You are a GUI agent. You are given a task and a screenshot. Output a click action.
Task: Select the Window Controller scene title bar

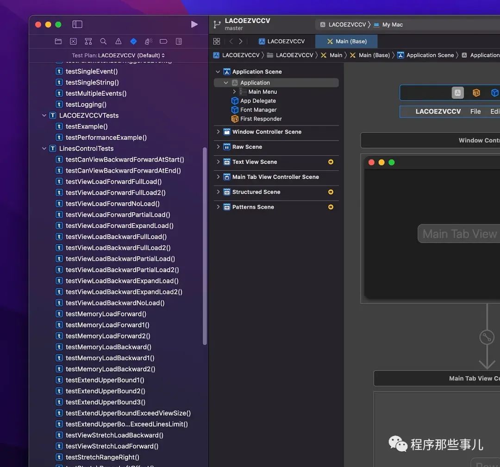(x=430, y=140)
